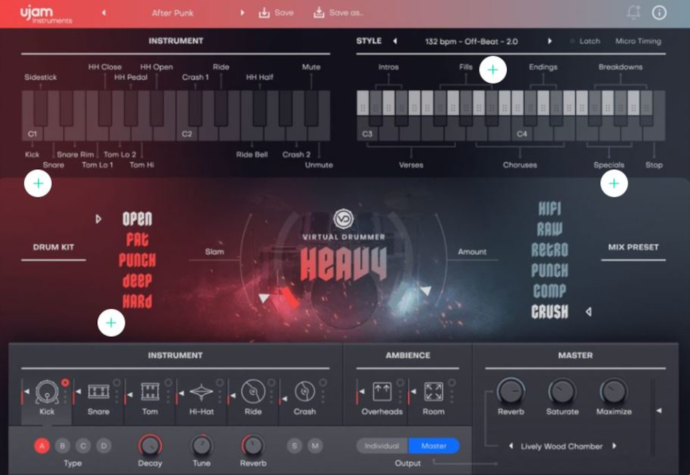The image size is (690, 475).
Task: Mute the kick with M button
Action: click(315, 445)
